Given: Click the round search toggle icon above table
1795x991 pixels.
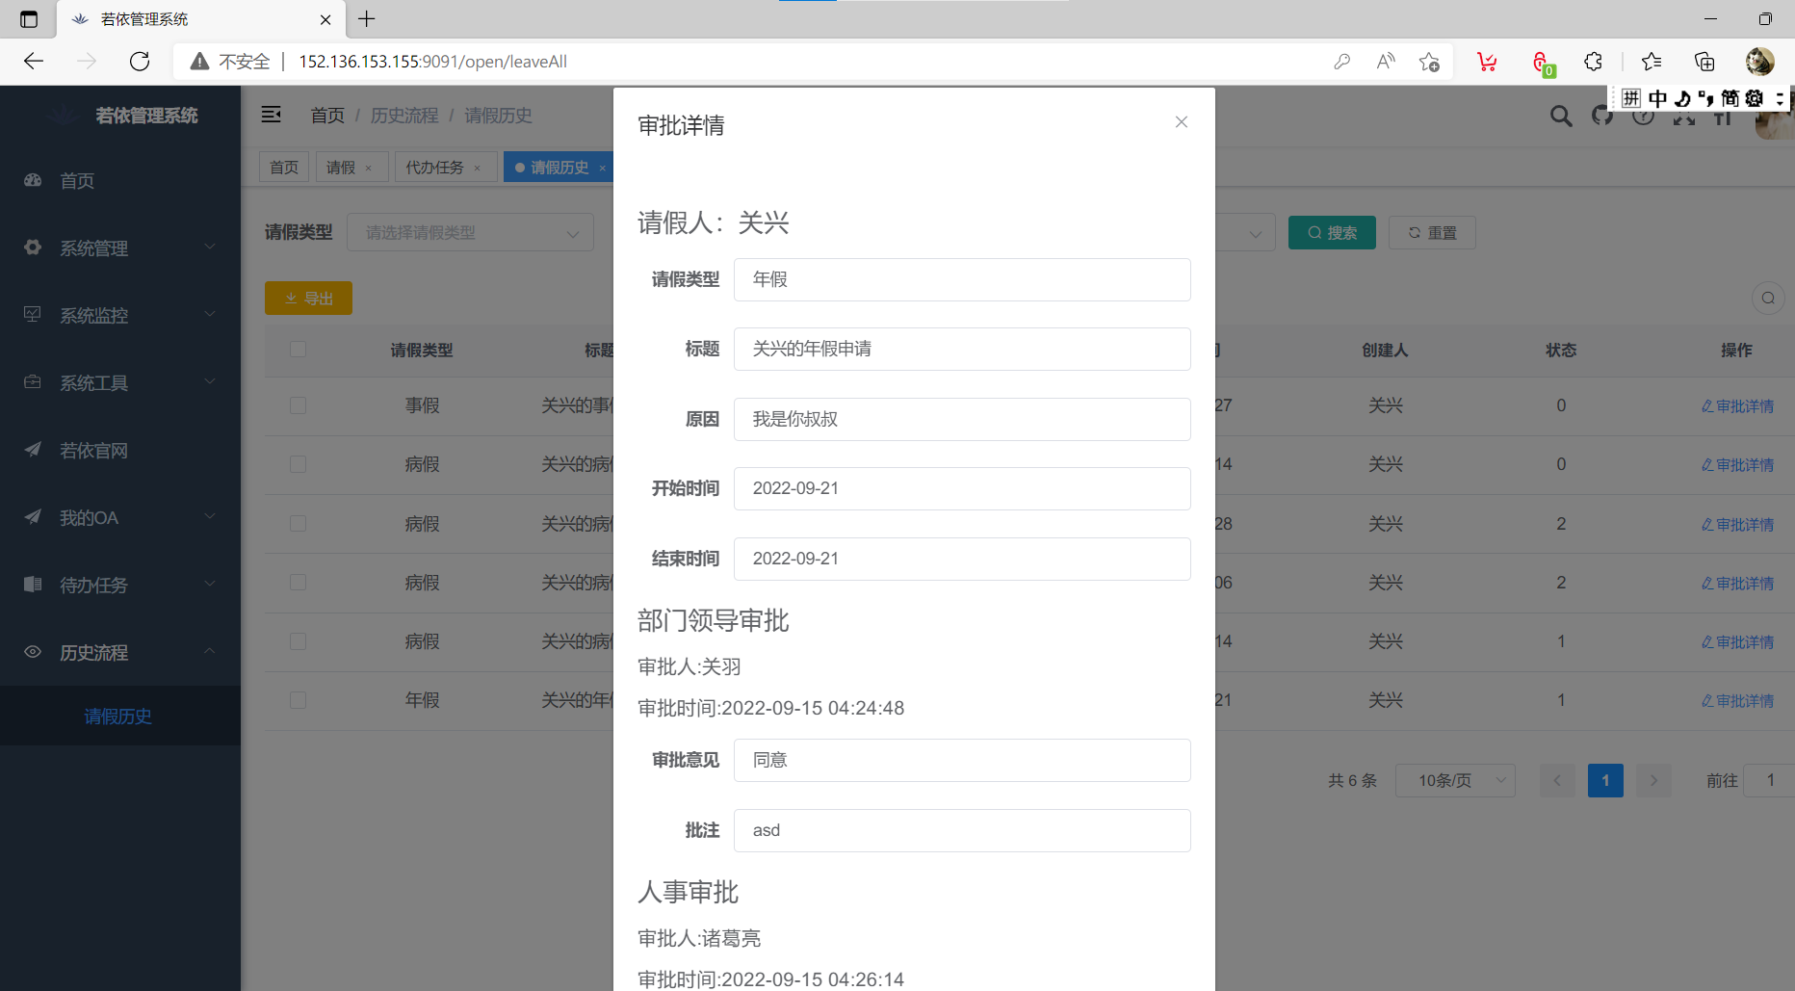Looking at the screenshot, I should tap(1767, 299).
